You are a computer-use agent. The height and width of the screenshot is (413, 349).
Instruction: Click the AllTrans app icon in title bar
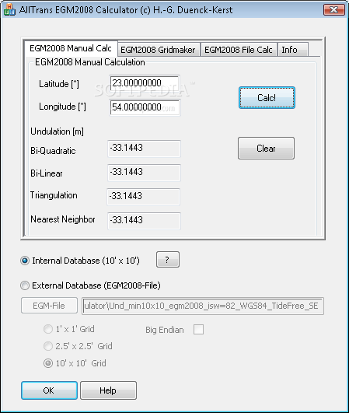(x=9, y=9)
